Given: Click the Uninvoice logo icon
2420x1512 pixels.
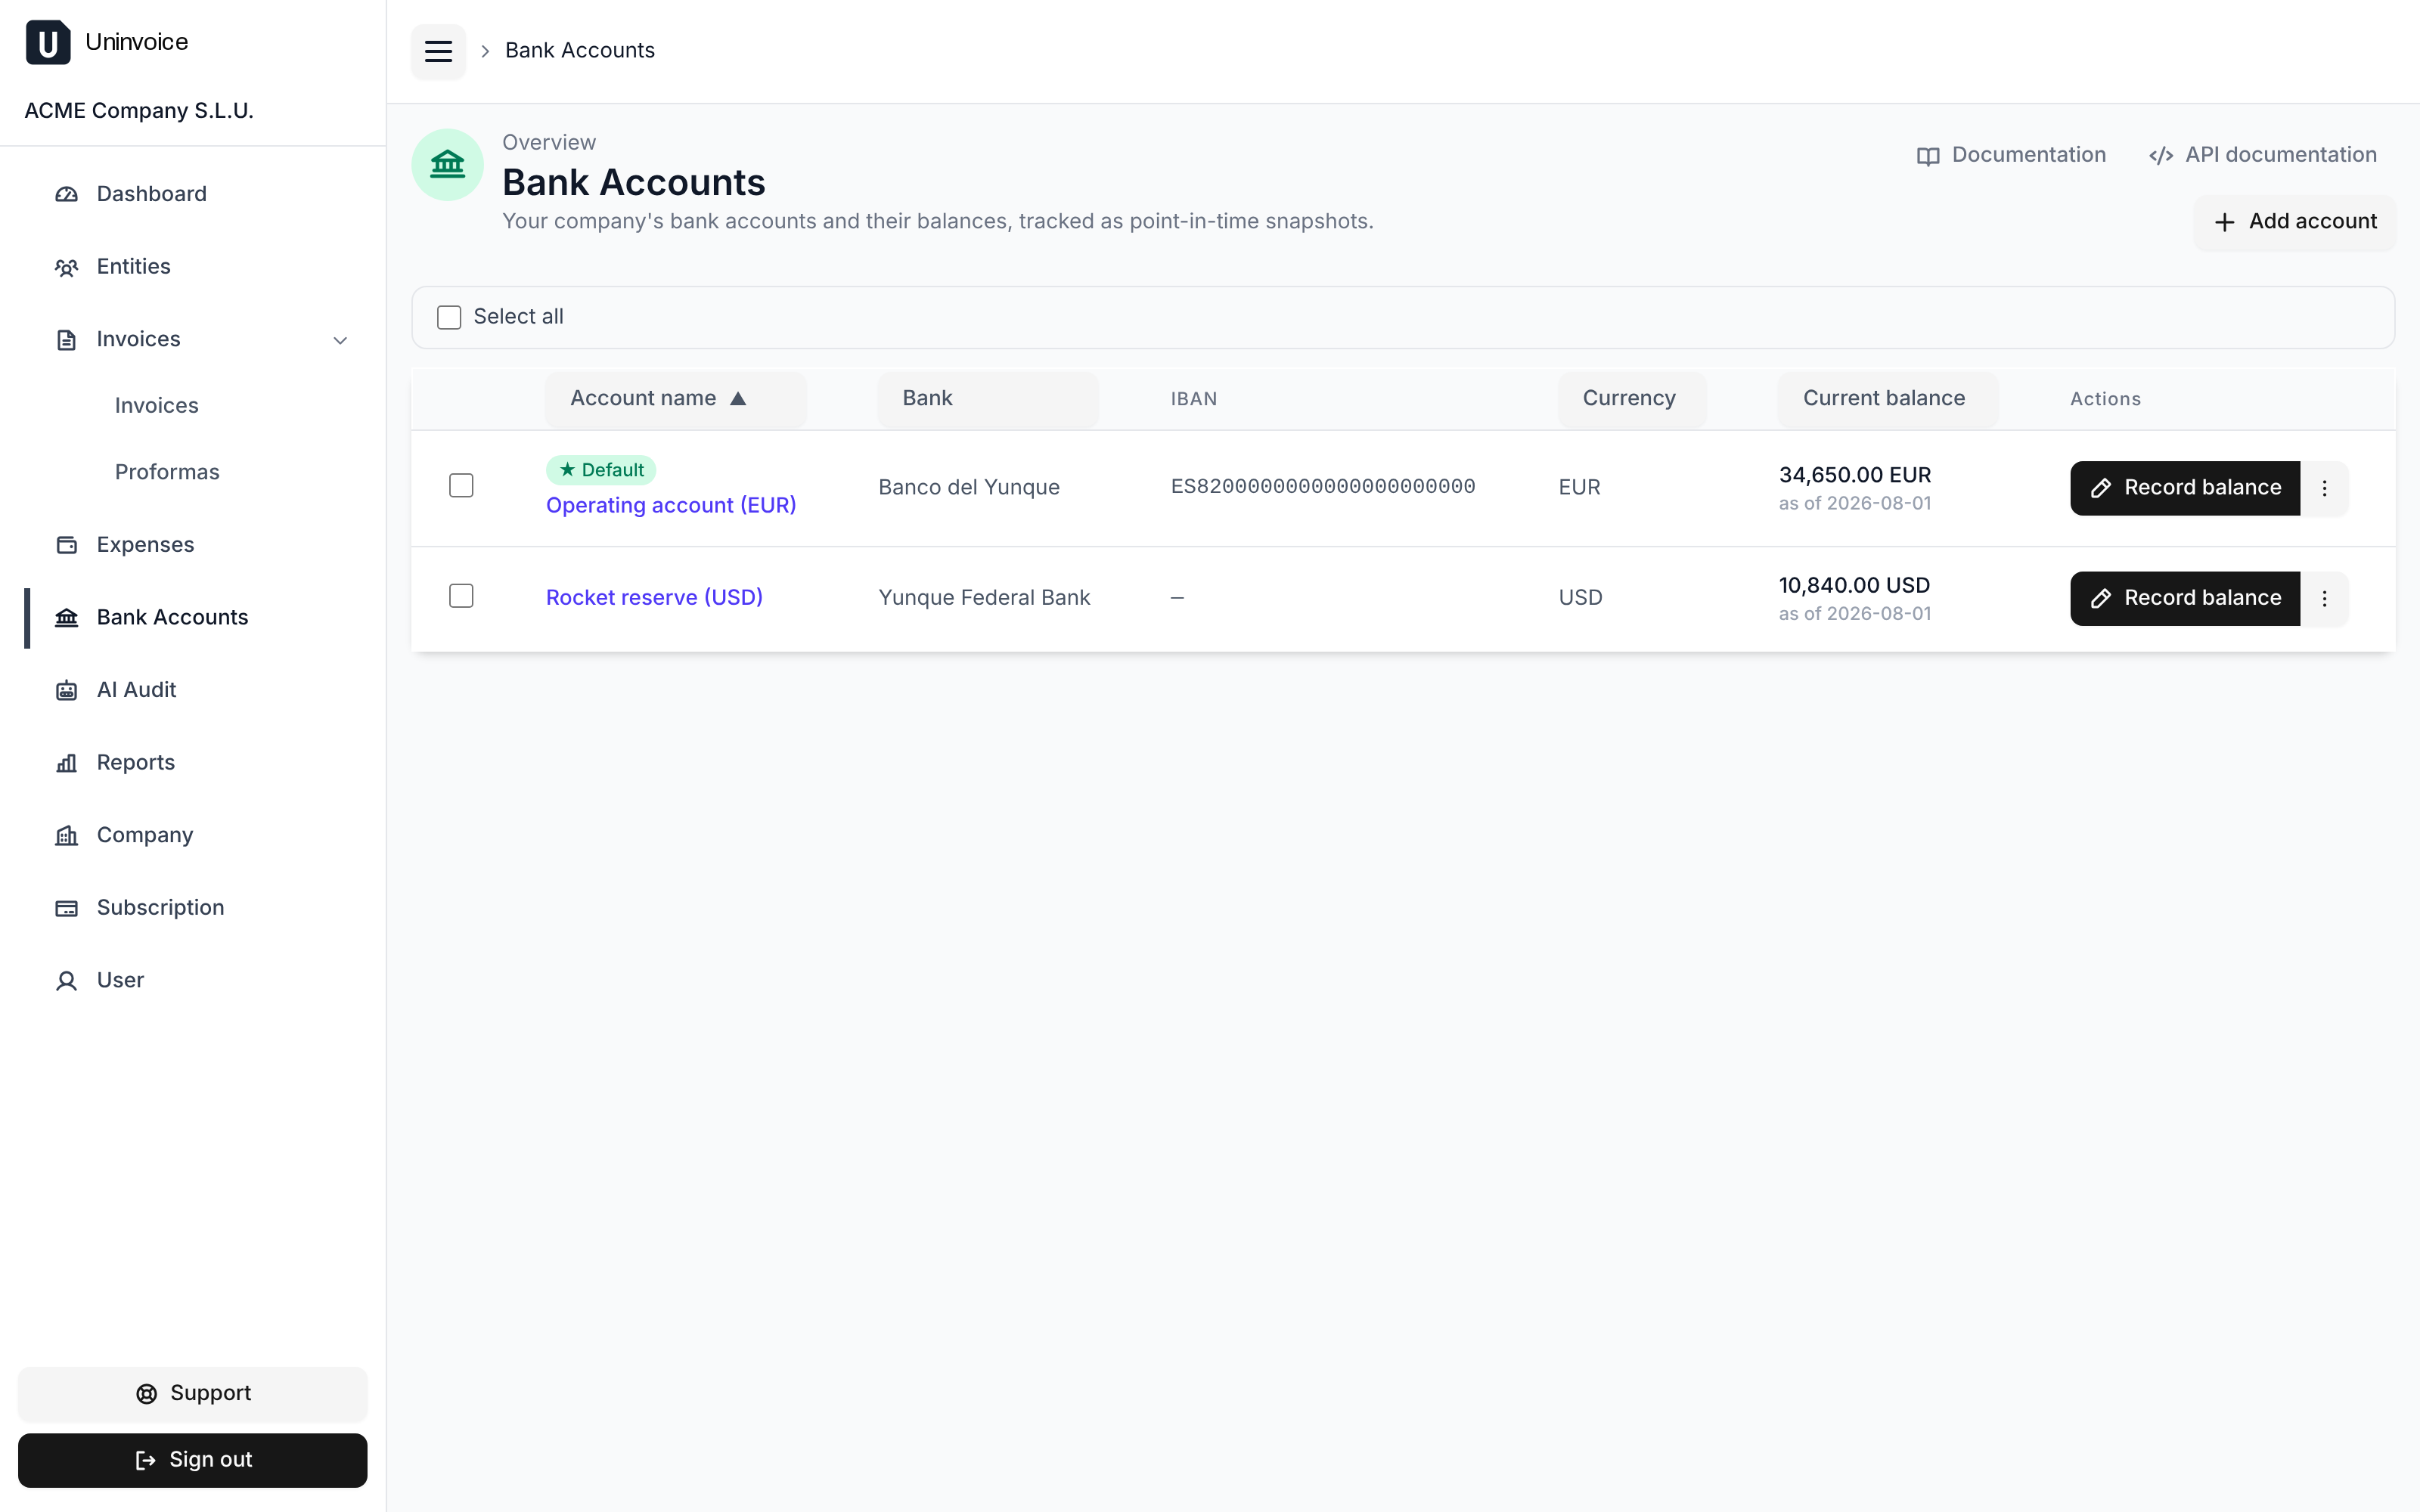Looking at the screenshot, I should pyautogui.click(x=48, y=42).
